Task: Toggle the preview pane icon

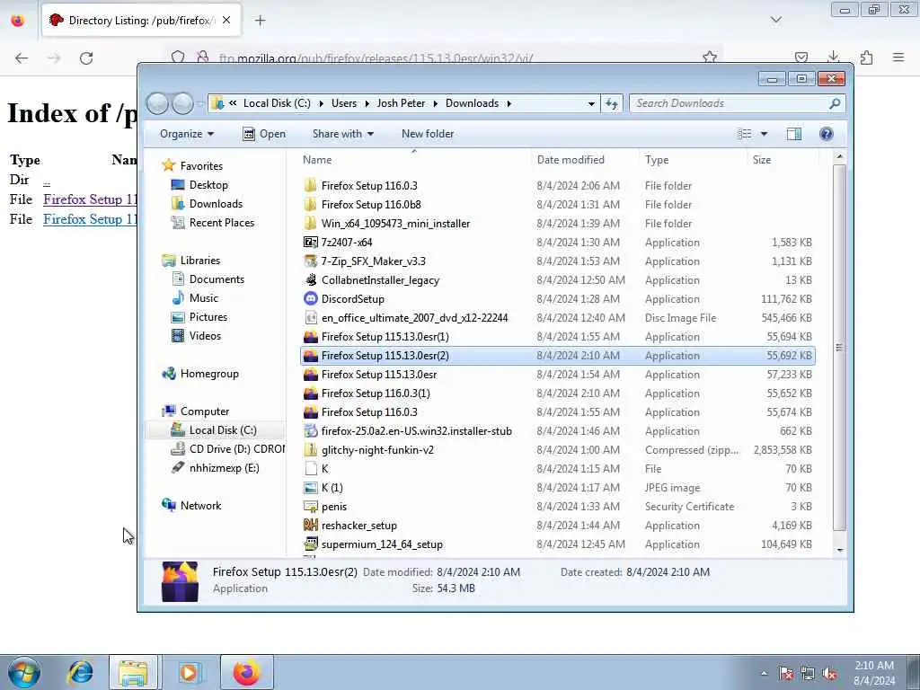Action: [x=794, y=134]
